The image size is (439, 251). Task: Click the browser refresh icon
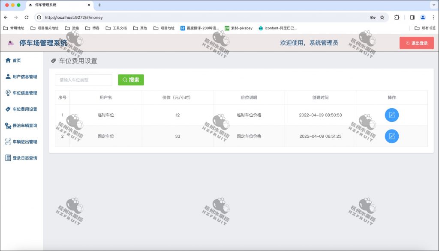point(27,18)
